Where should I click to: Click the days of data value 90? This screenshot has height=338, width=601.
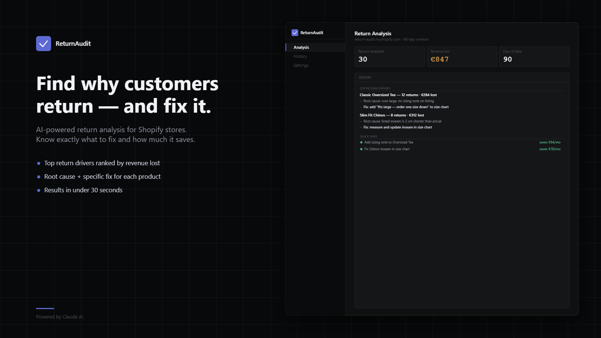click(507, 59)
